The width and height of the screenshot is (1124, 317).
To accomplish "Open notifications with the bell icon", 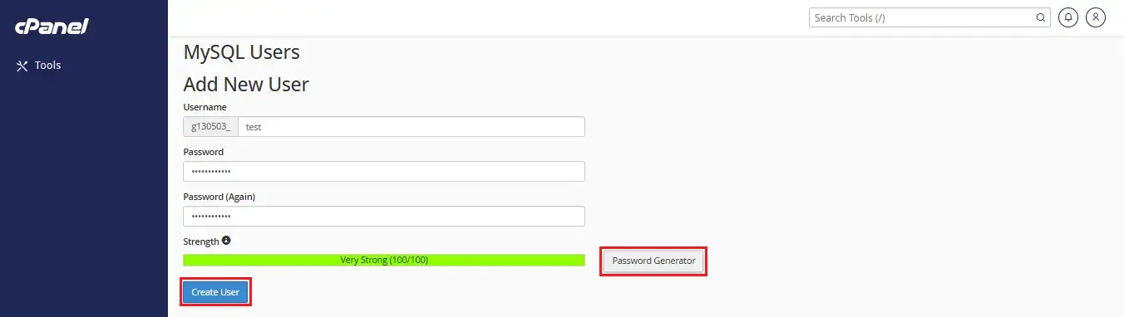I will (1067, 17).
